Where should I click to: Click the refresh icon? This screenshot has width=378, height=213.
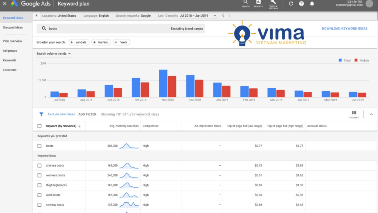[x=291, y=4]
